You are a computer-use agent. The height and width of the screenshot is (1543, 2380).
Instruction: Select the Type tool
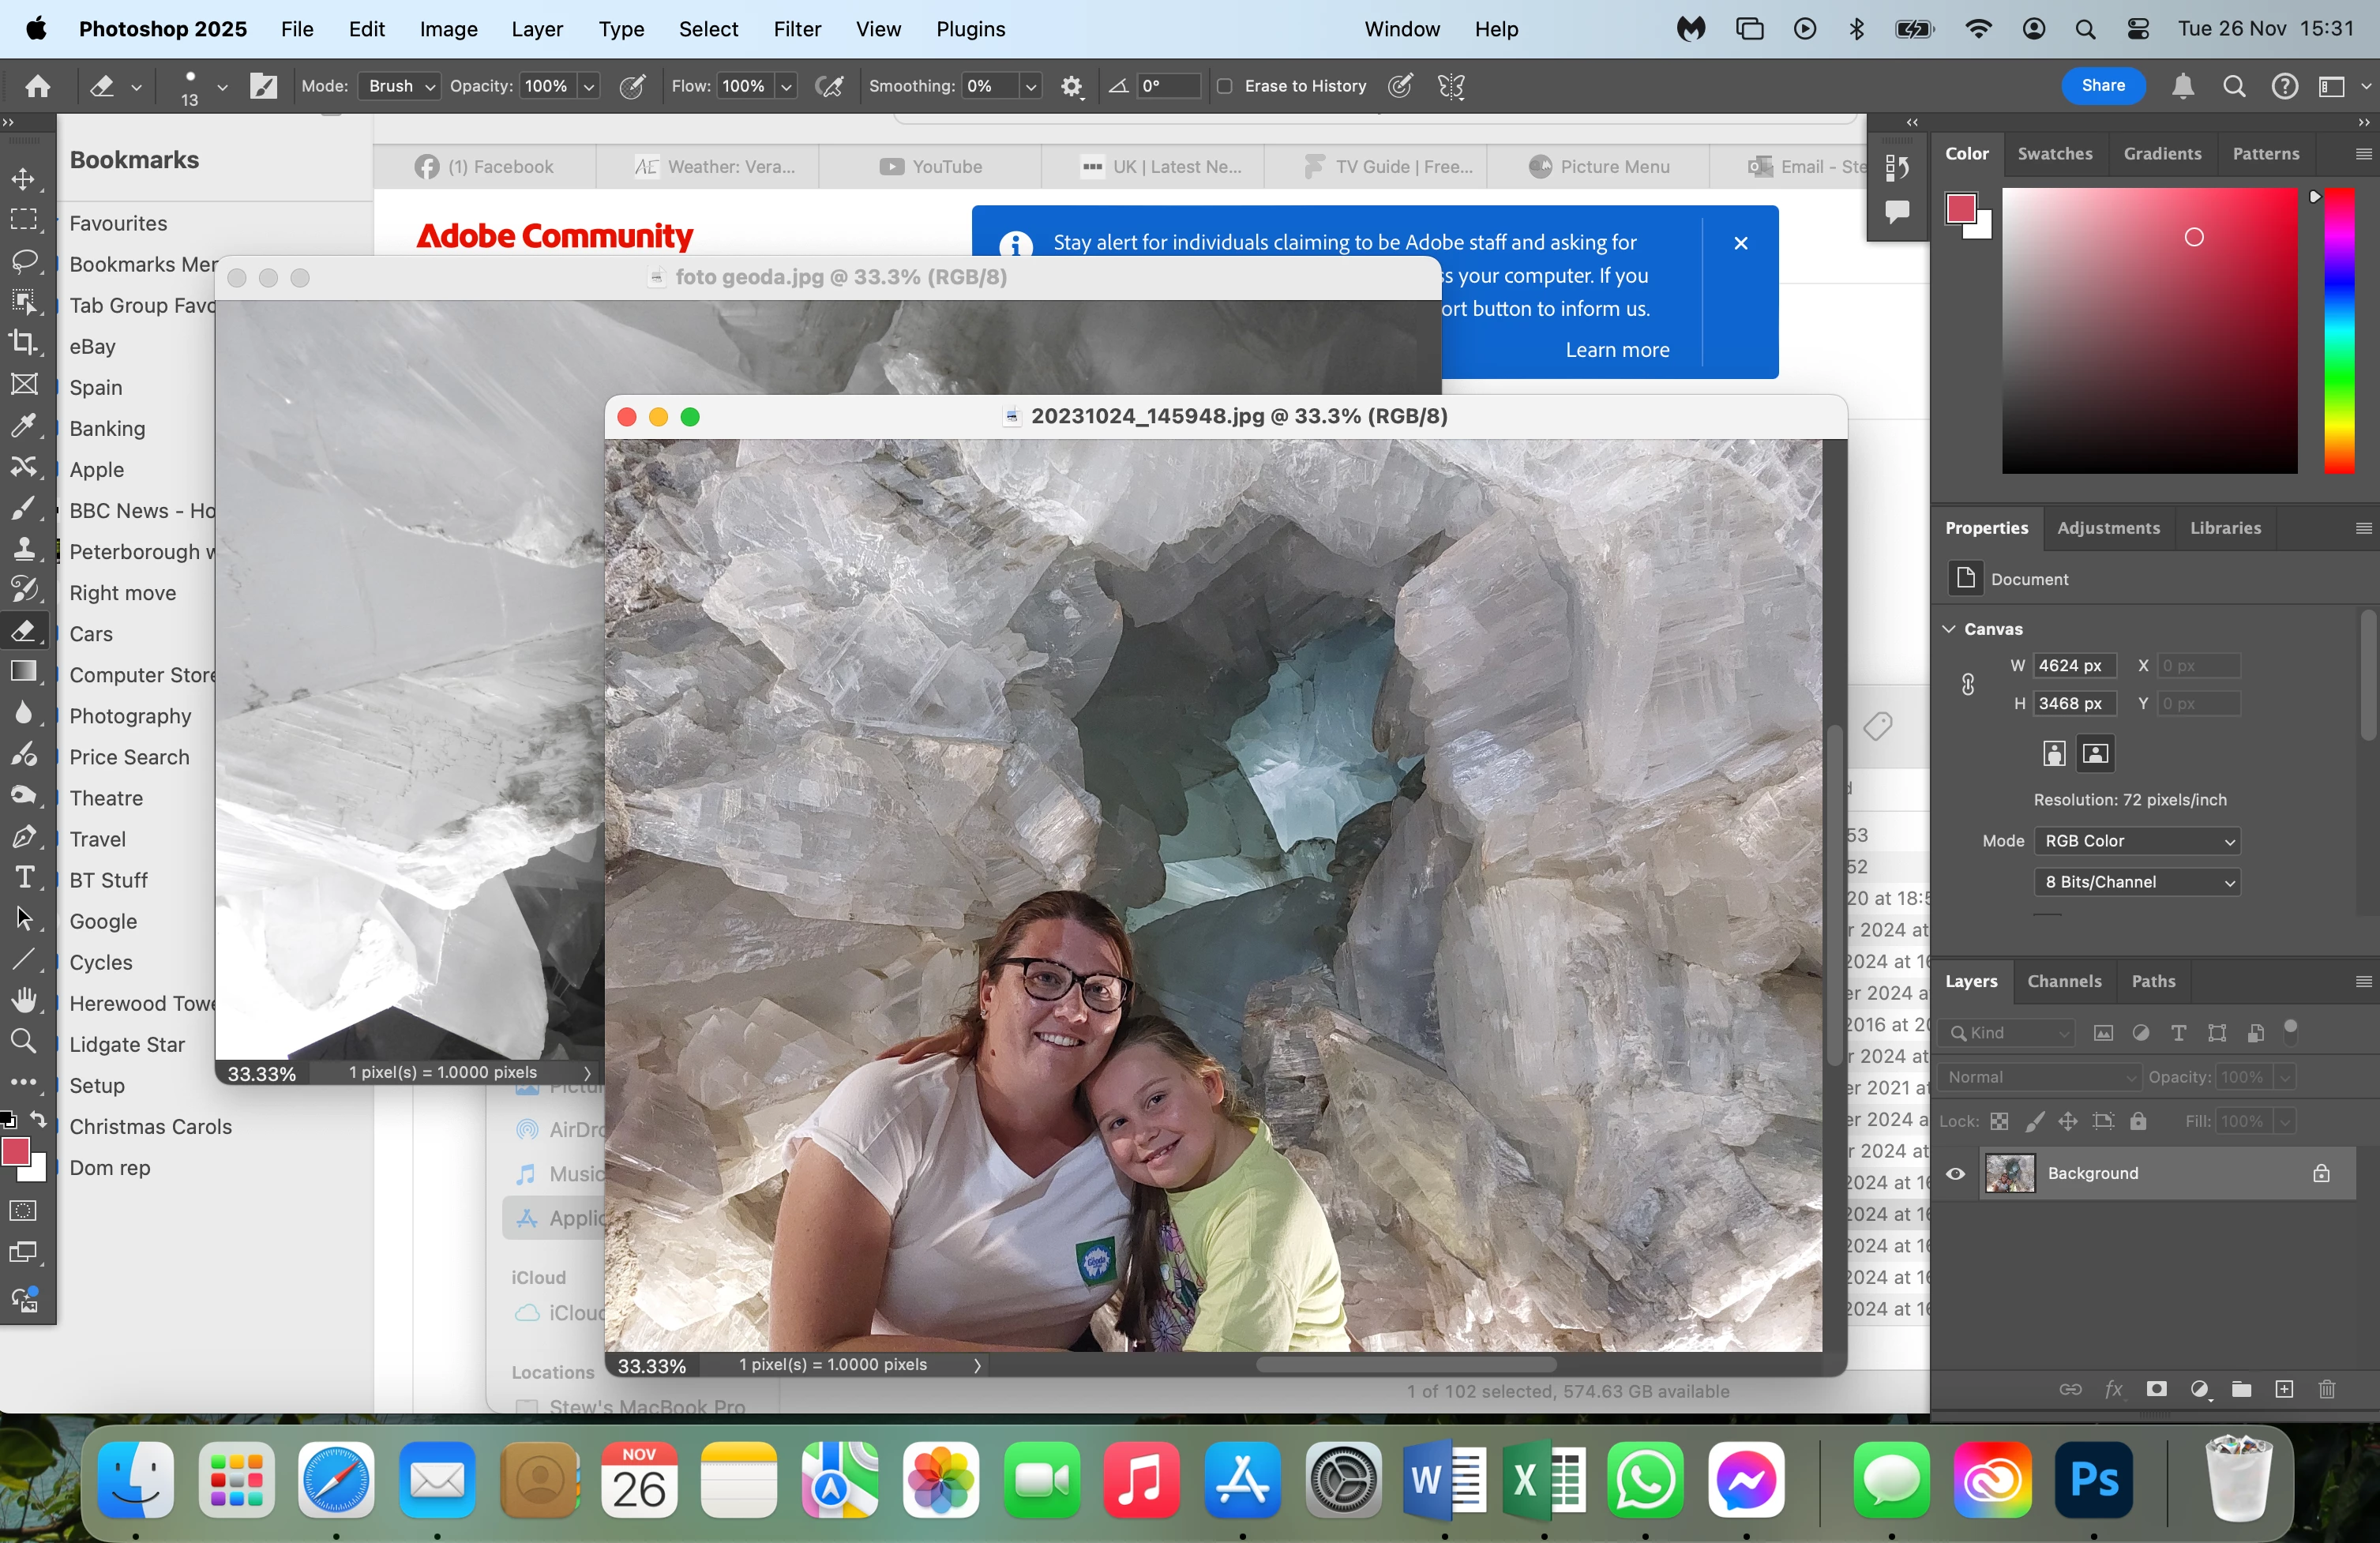(23, 878)
